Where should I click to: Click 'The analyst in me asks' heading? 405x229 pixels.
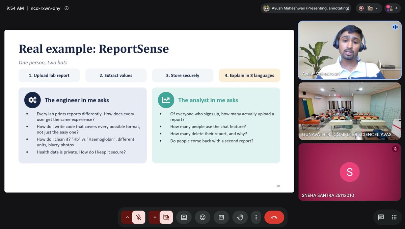[x=208, y=100]
